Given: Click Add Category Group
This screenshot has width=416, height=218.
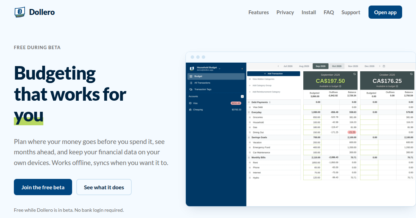Looking at the screenshot, I should (260, 85).
